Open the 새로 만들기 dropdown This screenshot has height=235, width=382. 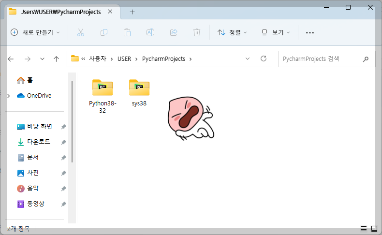pyautogui.click(x=35, y=32)
